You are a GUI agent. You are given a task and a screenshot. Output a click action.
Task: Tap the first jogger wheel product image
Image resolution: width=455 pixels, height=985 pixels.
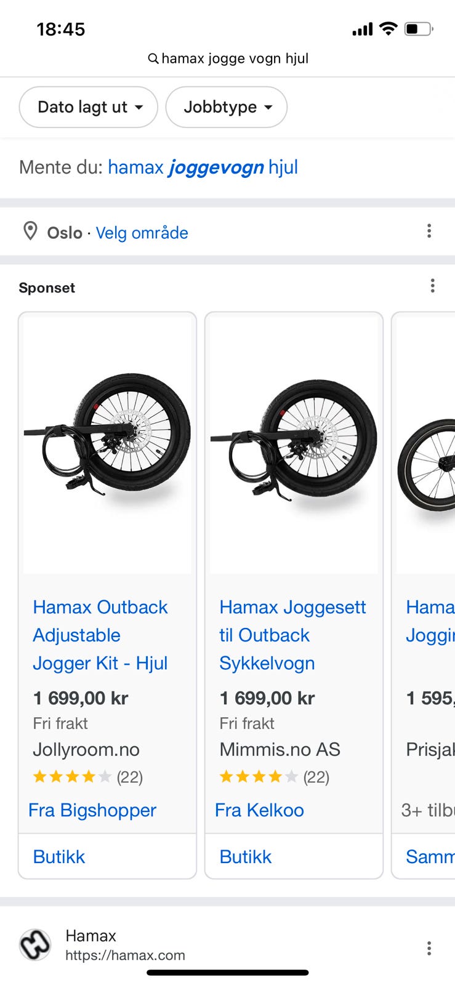coord(108,443)
